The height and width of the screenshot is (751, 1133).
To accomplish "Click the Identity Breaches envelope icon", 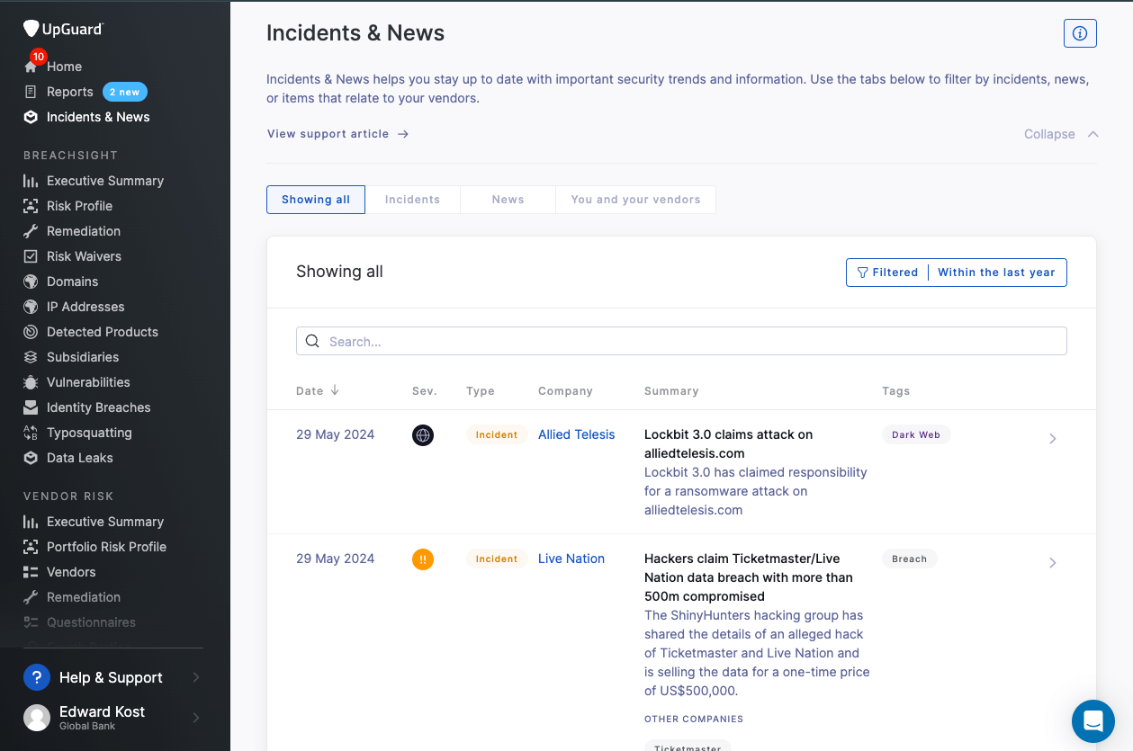I will (x=31, y=407).
